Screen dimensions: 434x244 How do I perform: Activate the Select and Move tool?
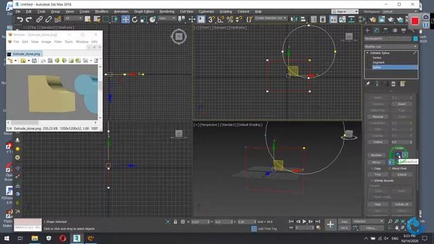click(125, 19)
